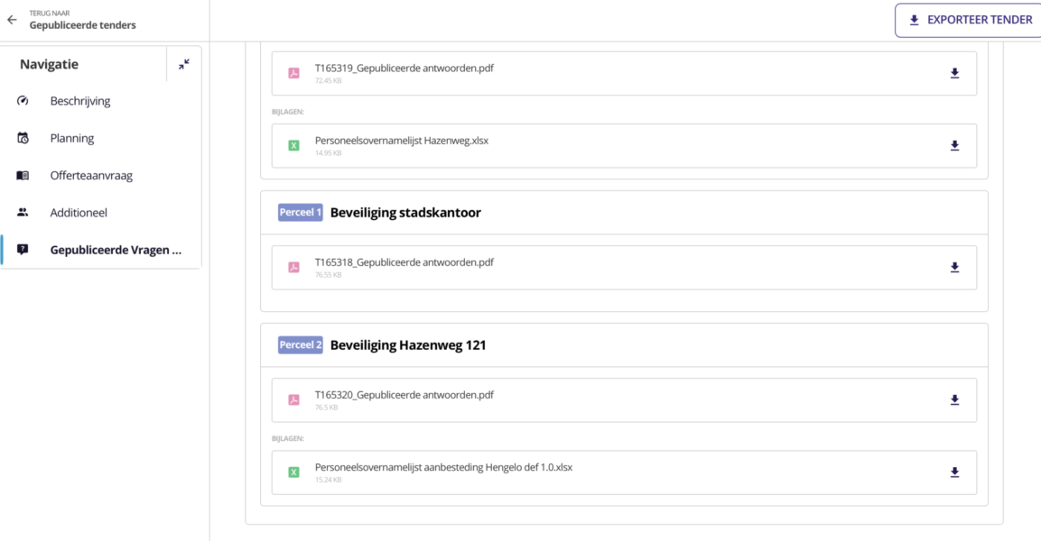Click the back arrow at top left
The width and height of the screenshot is (1041, 541).
pyautogui.click(x=12, y=19)
